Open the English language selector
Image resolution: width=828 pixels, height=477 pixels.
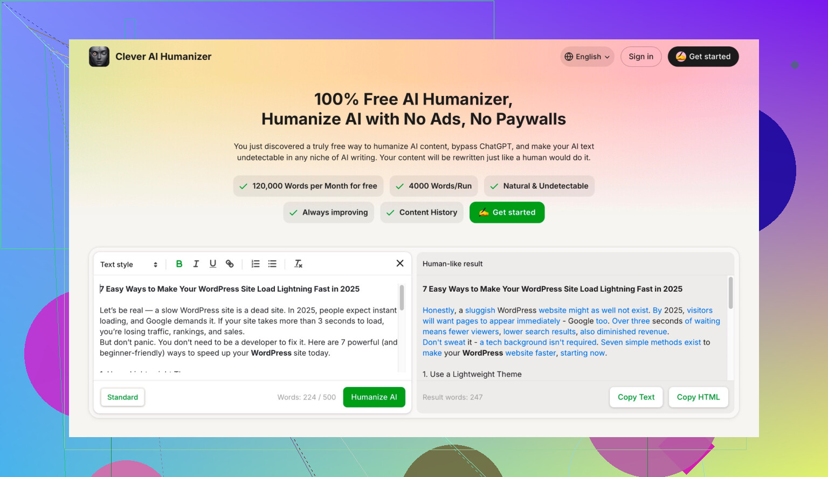(587, 57)
